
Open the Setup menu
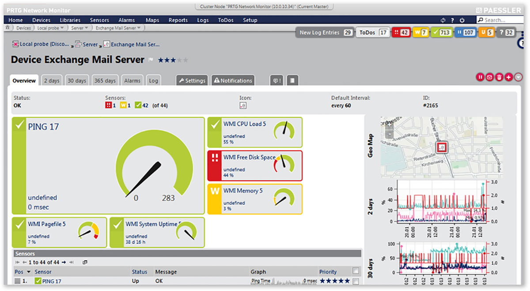pos(250,20)
